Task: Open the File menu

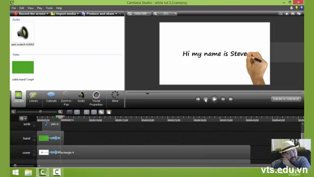Action: coord(14,8)
